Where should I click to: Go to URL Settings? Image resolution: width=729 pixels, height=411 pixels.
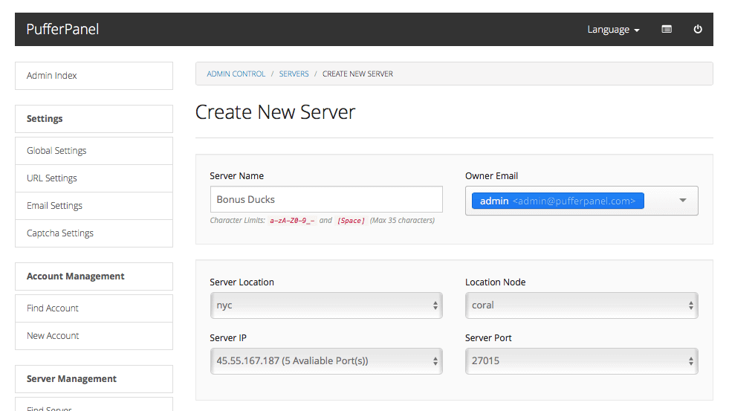coord(94,178)
